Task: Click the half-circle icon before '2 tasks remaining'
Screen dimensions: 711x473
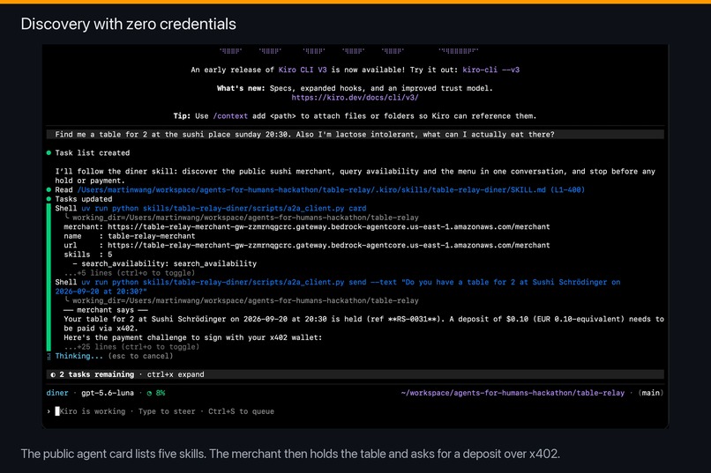Action: 53,374
